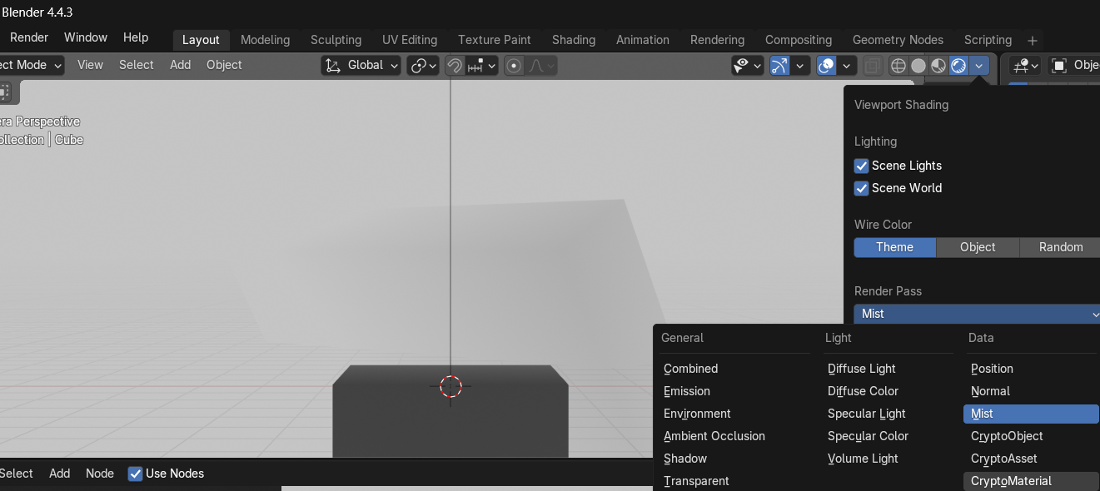1100x491 pixels.
Task: Toggle Use Nodes checkbox
Action: 135,474
